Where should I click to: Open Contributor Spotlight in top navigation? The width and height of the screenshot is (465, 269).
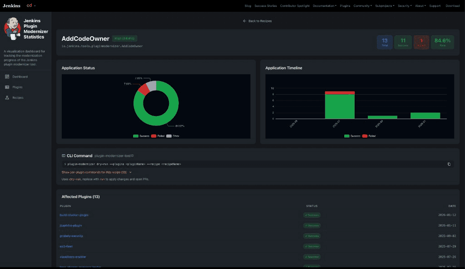(x=295, y=5)
